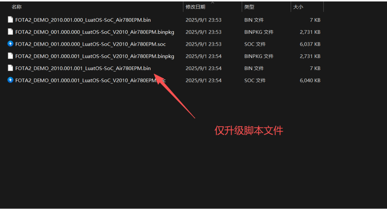Click 7 KB size of 2010.001.000 bin
The image size is (387, 209).
pyautogui.click(x=315, y=20)
